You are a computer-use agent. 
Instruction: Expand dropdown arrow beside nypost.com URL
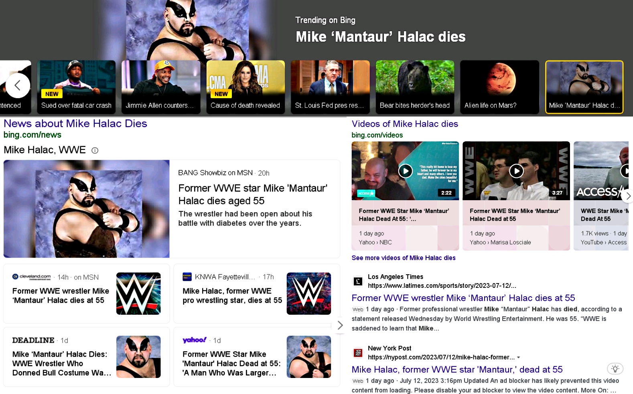click(519, 357)
